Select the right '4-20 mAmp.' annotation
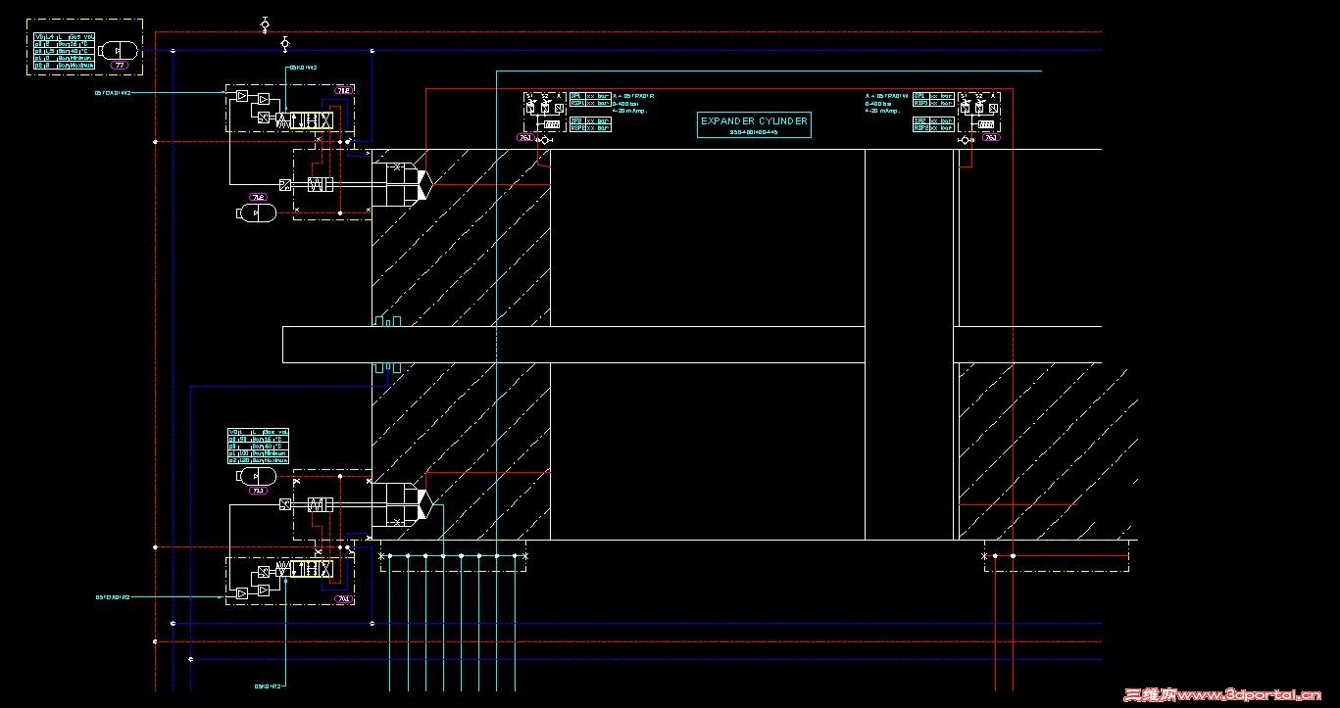The image size is (1340, 708). [882, 111]
